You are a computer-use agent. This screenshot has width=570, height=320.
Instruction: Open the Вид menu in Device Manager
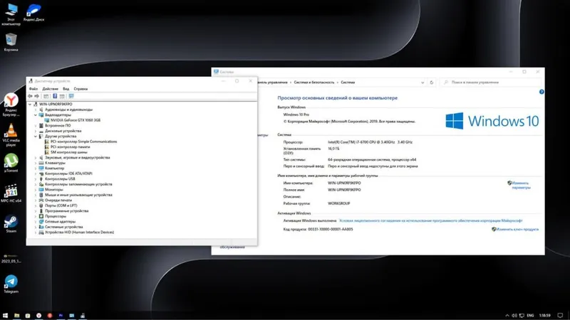click(x=66, y=89)
